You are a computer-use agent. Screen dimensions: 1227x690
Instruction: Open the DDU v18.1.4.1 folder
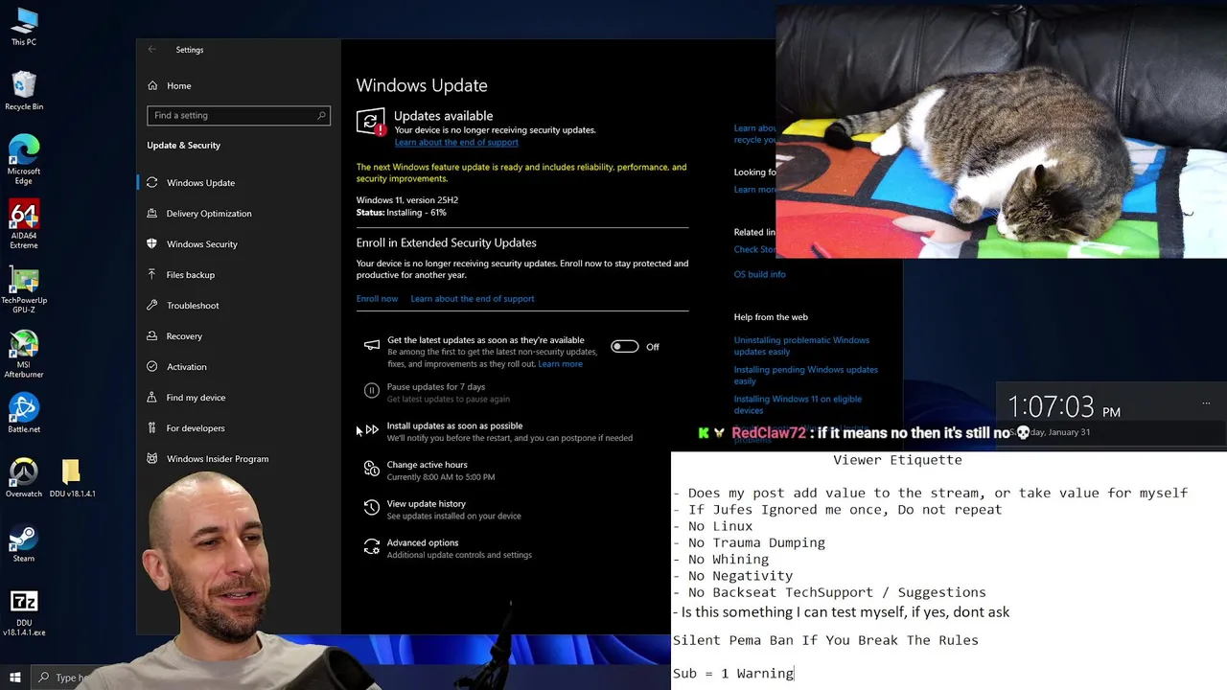pyautogui.click(x=72, y=477)
